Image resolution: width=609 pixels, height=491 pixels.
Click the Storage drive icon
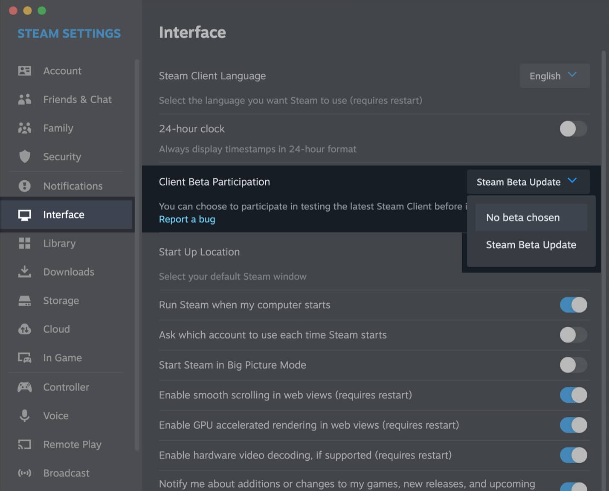click(25, 301)
